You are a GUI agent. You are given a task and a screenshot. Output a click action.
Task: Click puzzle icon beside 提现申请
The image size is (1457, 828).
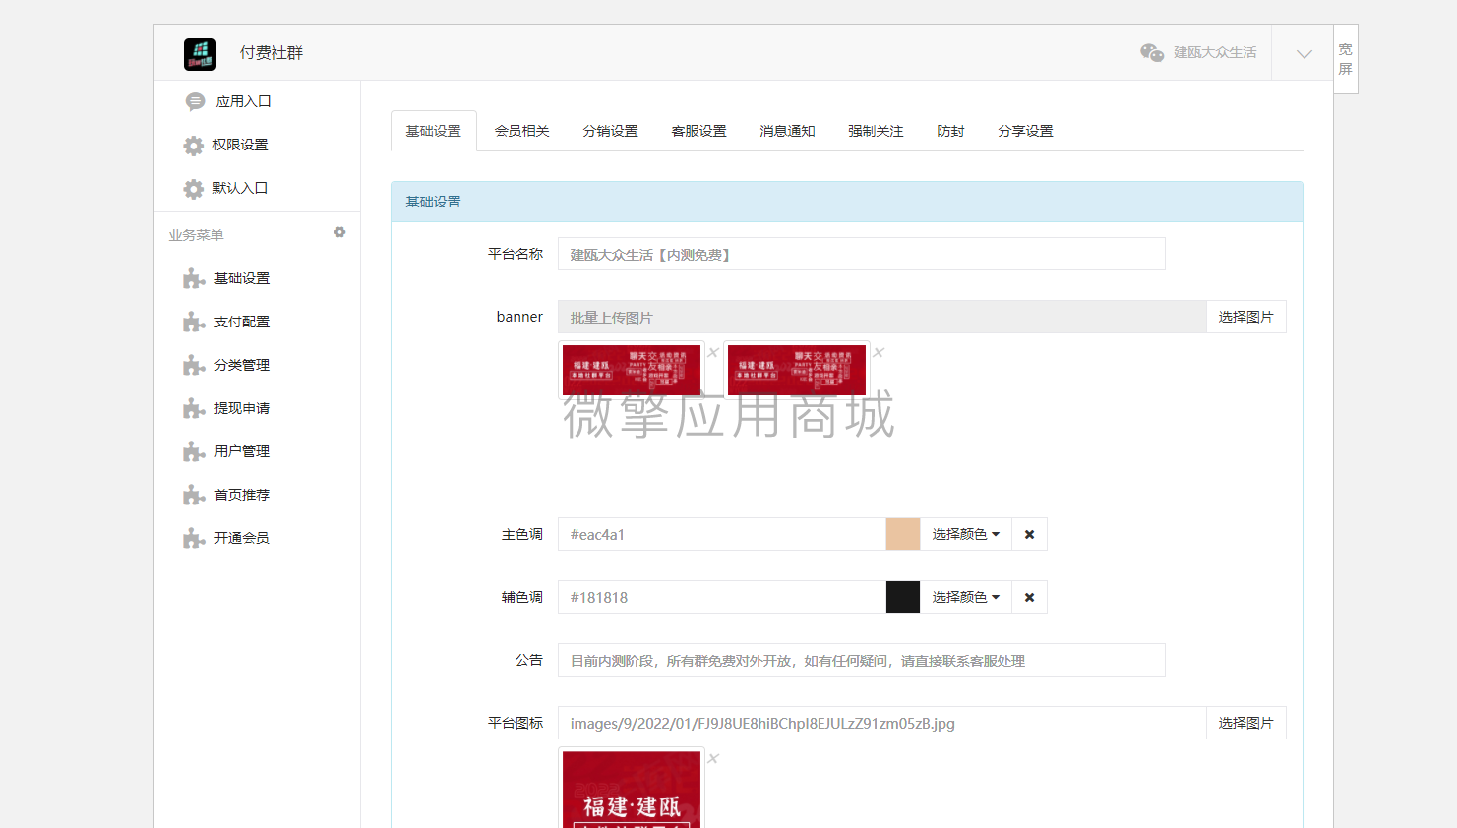194,409
